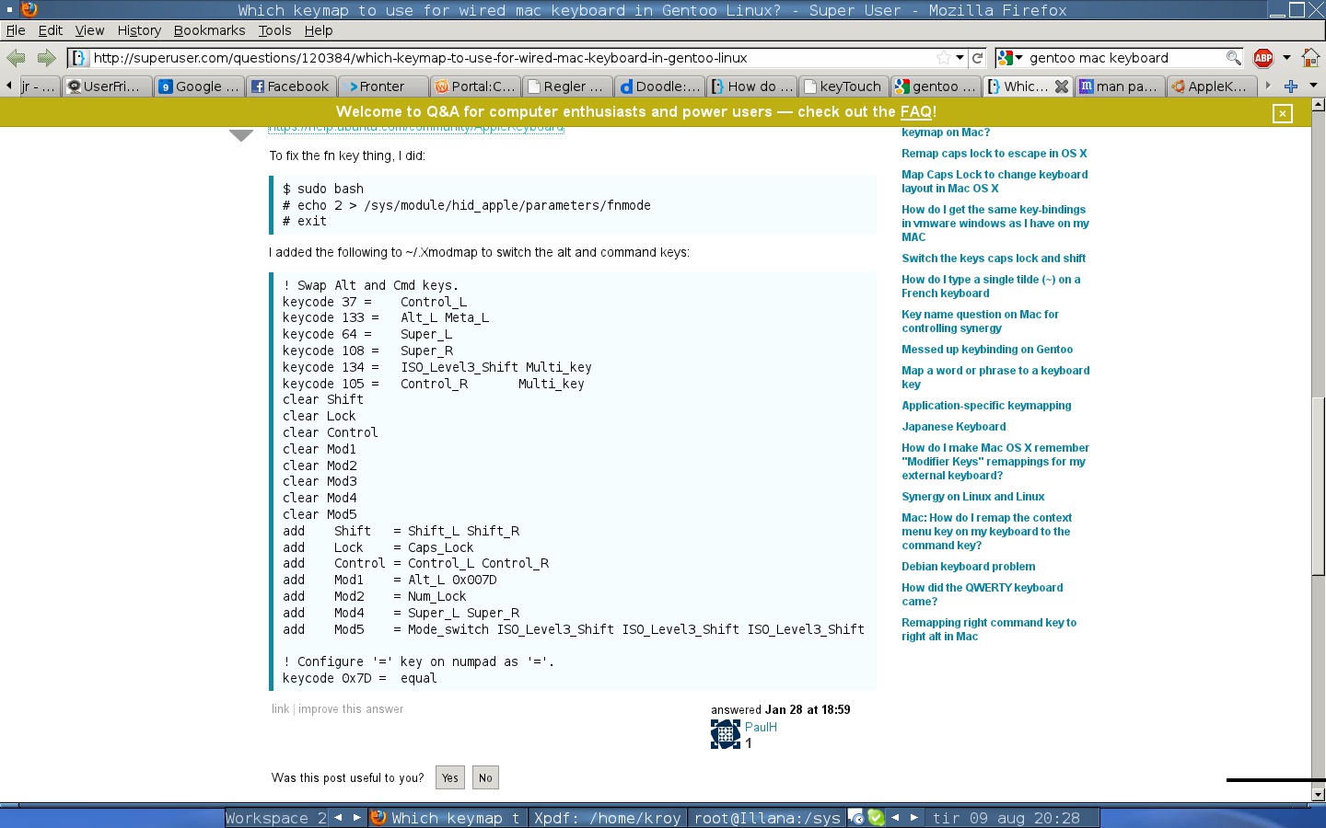Viewport: 1326px width, 828px height.
Task: Open the Adblock Plus icon
Action: [1263, 58]
